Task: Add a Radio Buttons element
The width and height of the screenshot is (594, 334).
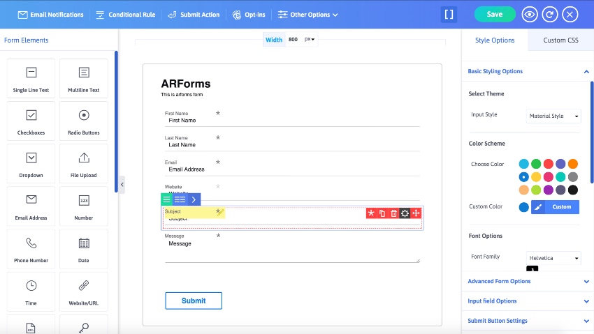Action: point(84,121)
